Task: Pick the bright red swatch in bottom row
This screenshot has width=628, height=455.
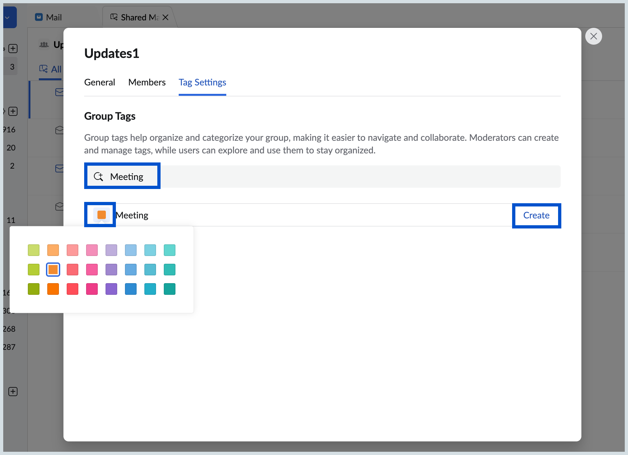Action: 73,289
